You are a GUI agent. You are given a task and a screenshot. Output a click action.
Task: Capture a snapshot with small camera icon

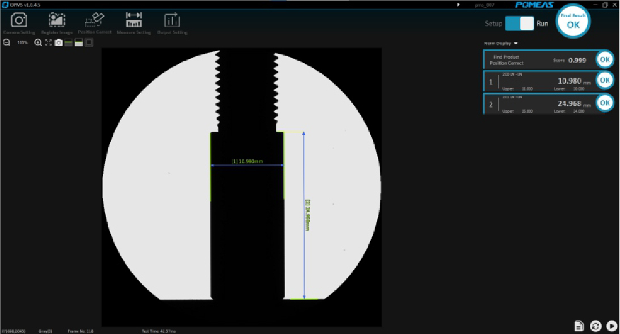click(58, 43)
